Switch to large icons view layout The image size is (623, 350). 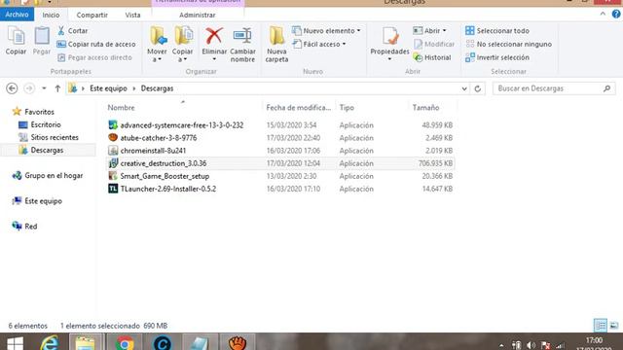click(614, 326)
